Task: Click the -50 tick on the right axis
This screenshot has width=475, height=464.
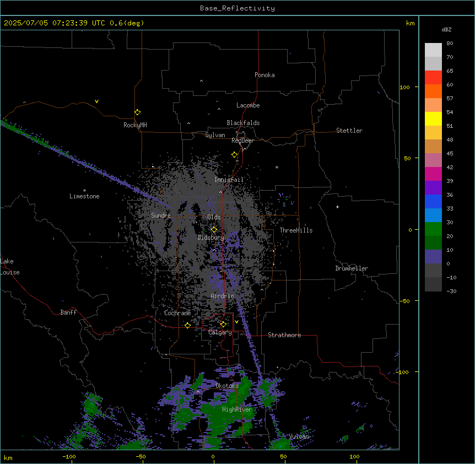Action: point(404,301)
